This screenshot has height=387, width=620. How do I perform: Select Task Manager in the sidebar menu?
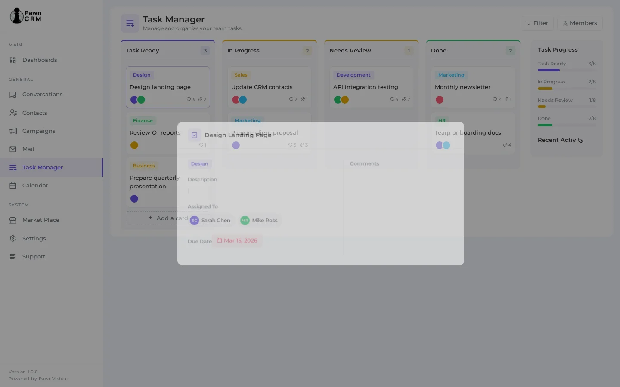coord(42,167)
